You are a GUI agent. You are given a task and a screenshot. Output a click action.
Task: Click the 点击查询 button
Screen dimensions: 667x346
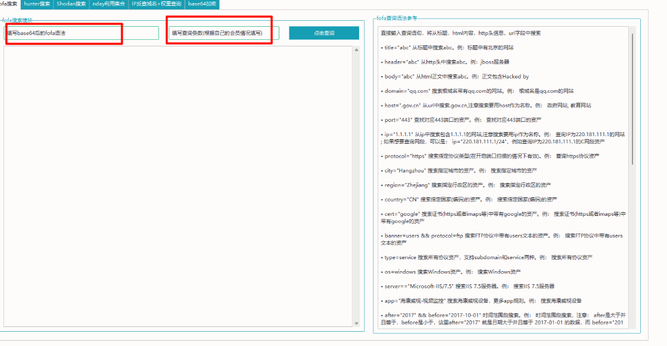(x=324, y=33)
